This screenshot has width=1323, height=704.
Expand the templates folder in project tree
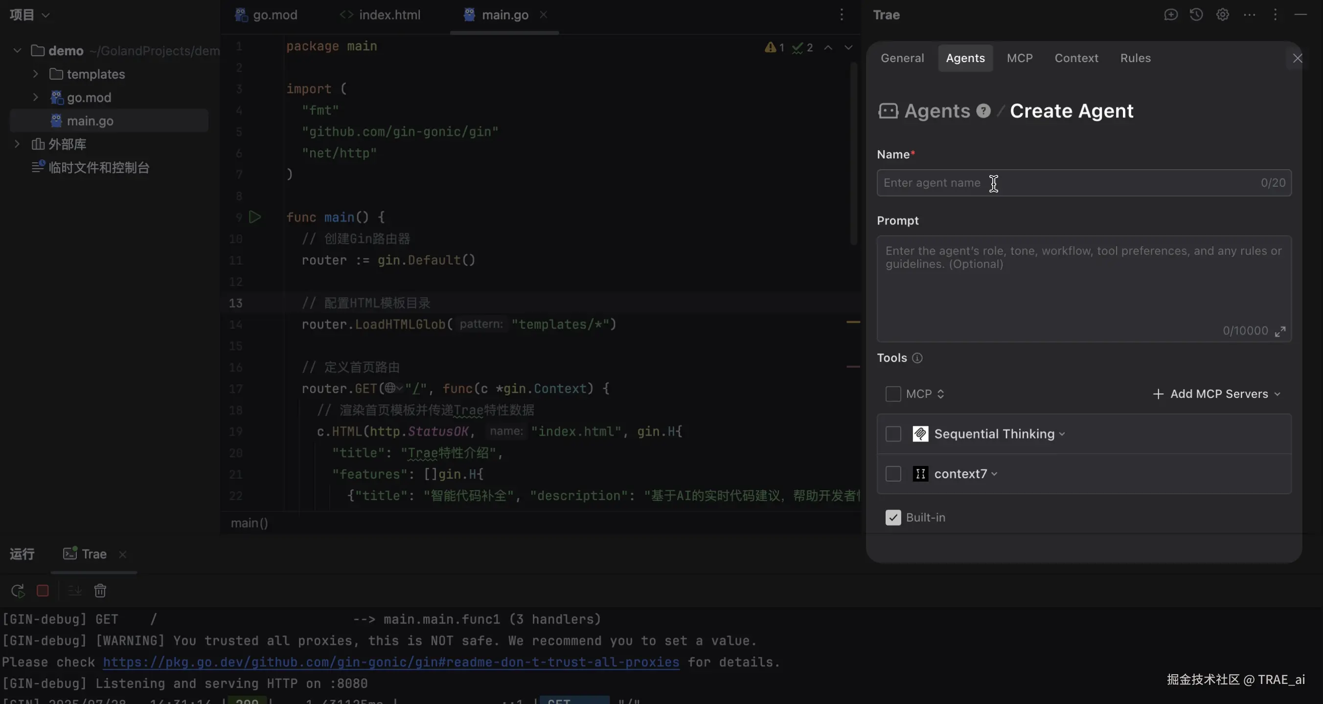[35, 74]
